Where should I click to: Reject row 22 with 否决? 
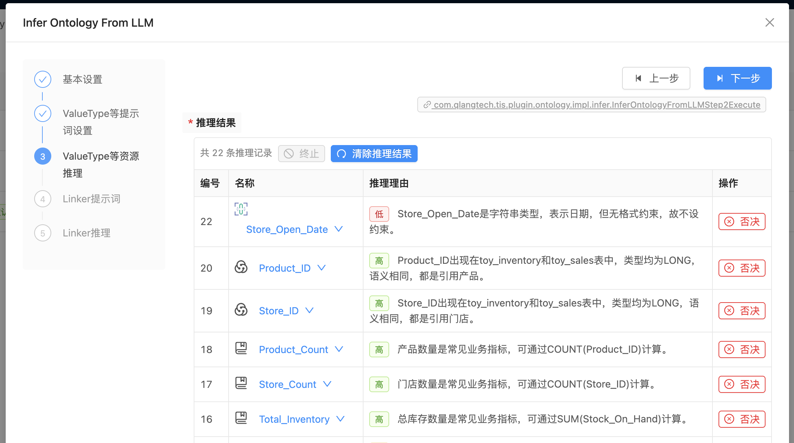tap(742, 221)
